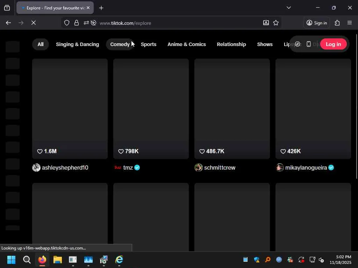Open File Explorer from taskbar

coord(58,260)
